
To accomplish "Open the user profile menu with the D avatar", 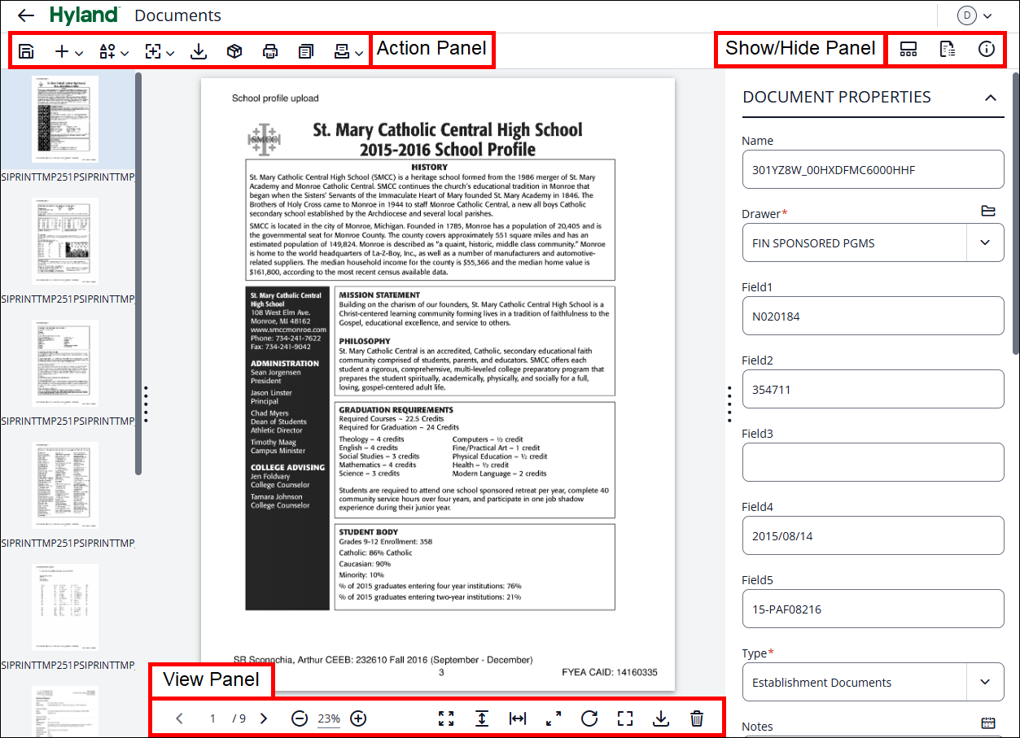I will pyautogui.click(x=975, y=15).
